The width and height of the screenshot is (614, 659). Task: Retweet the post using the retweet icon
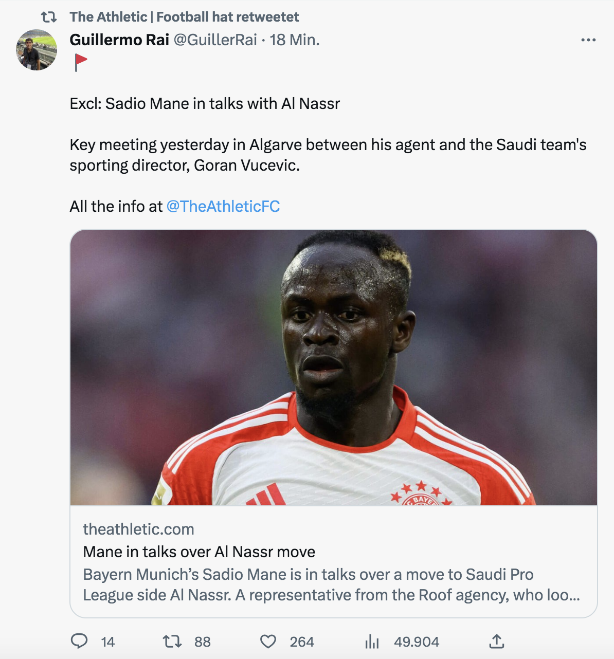pos(172,641)
